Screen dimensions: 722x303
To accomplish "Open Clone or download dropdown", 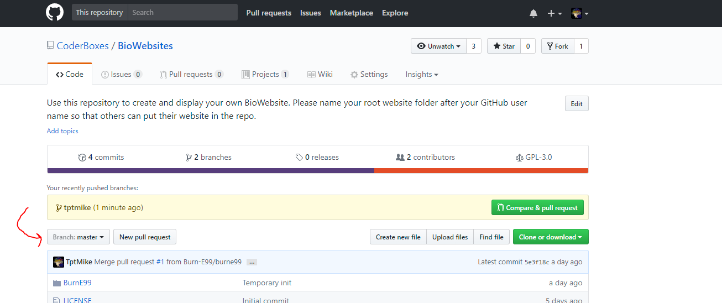I will tap(551, 237).
